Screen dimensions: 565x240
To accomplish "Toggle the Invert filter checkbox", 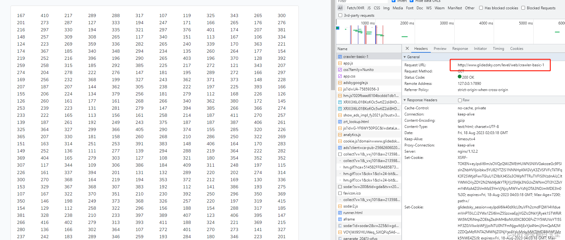I will point(394,1).
